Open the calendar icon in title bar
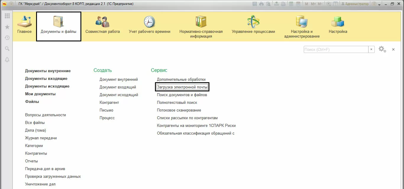This screenshot has width=404, height=189. (x=298, y=4)
